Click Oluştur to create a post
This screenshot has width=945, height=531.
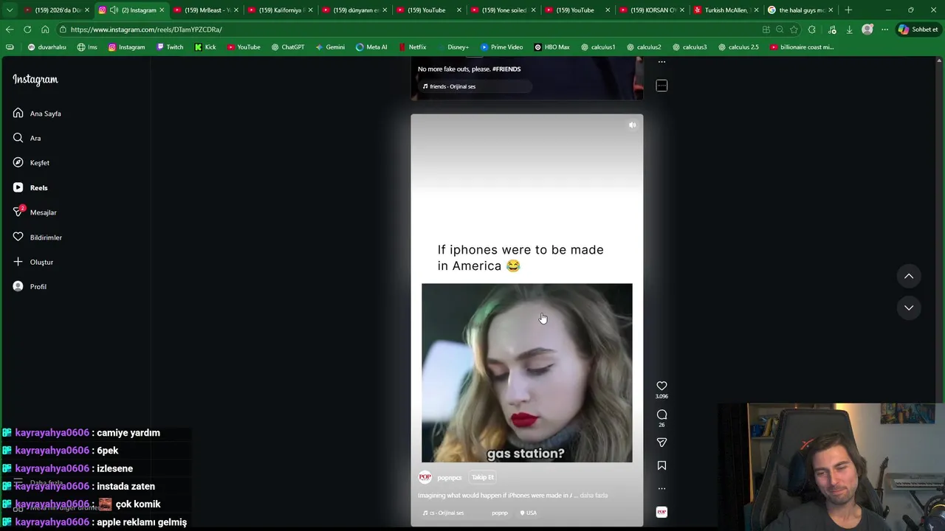(x=33, y=262)
